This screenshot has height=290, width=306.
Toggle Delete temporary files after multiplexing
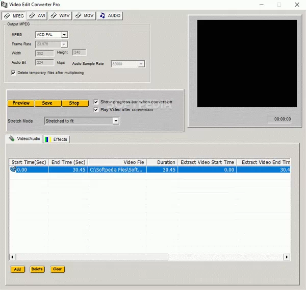point(13,73)
